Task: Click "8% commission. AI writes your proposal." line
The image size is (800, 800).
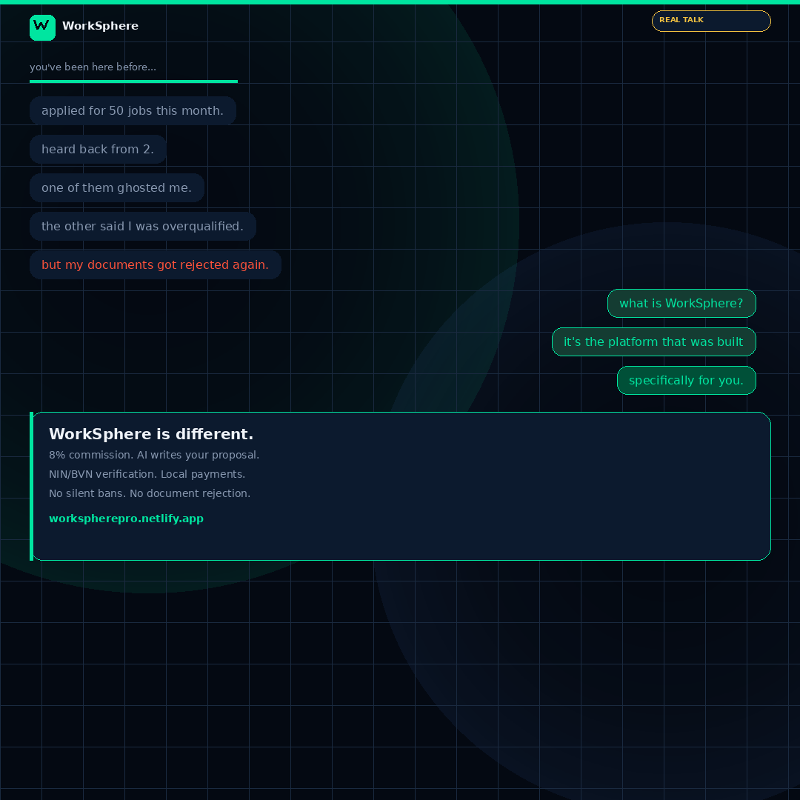Action: point(154,455)
